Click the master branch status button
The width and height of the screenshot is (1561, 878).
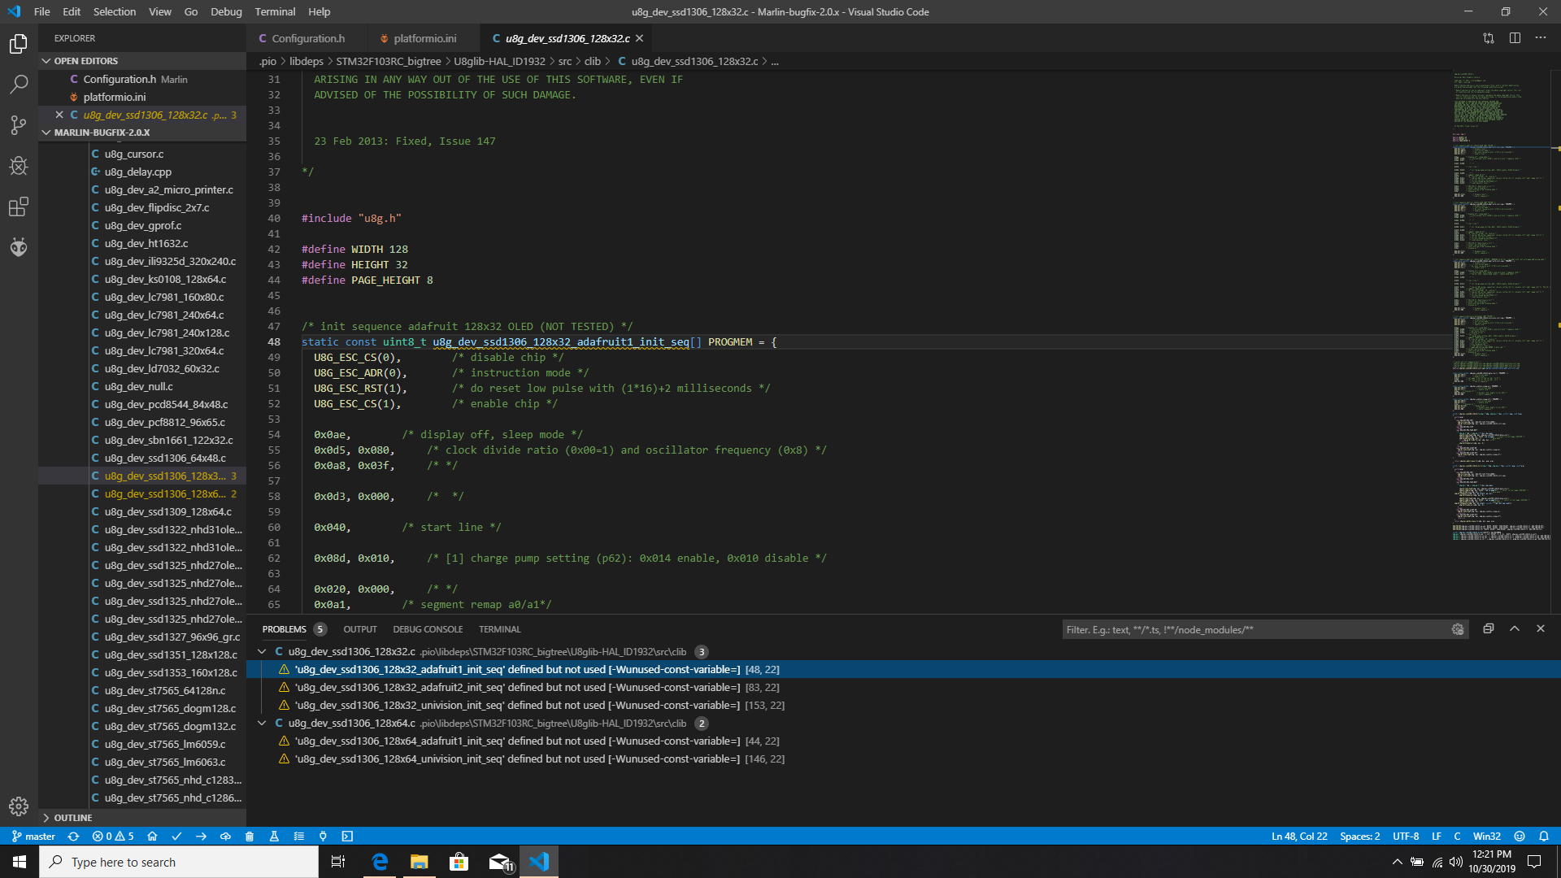click(x=33, y=836)
